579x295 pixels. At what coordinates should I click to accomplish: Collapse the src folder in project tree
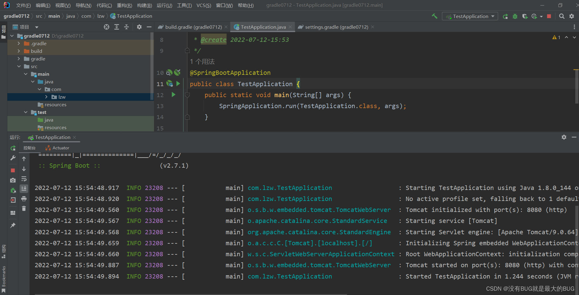point(19,66)
